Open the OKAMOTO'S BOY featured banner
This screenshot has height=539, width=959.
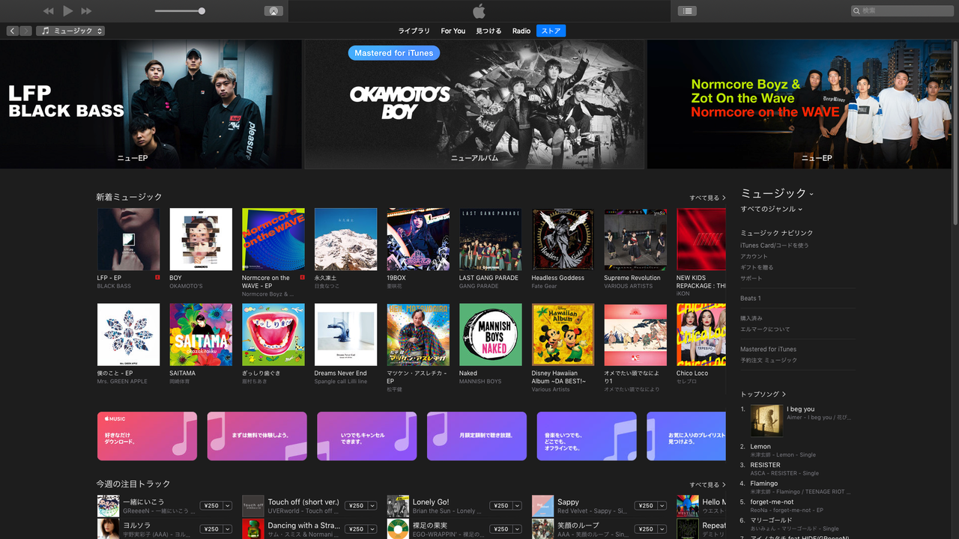(x=474, y=104)
